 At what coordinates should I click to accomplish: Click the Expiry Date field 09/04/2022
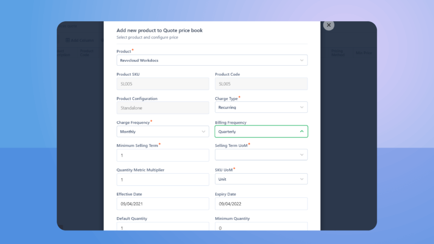pos(261,204)
